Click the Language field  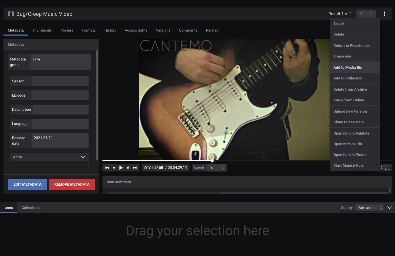click(60, 124)
